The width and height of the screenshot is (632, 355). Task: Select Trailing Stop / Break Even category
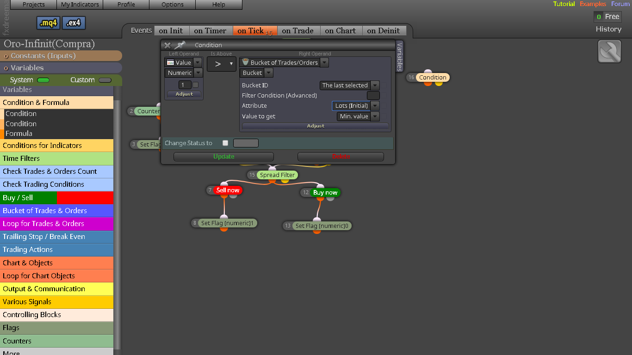[x=56, y=236]
